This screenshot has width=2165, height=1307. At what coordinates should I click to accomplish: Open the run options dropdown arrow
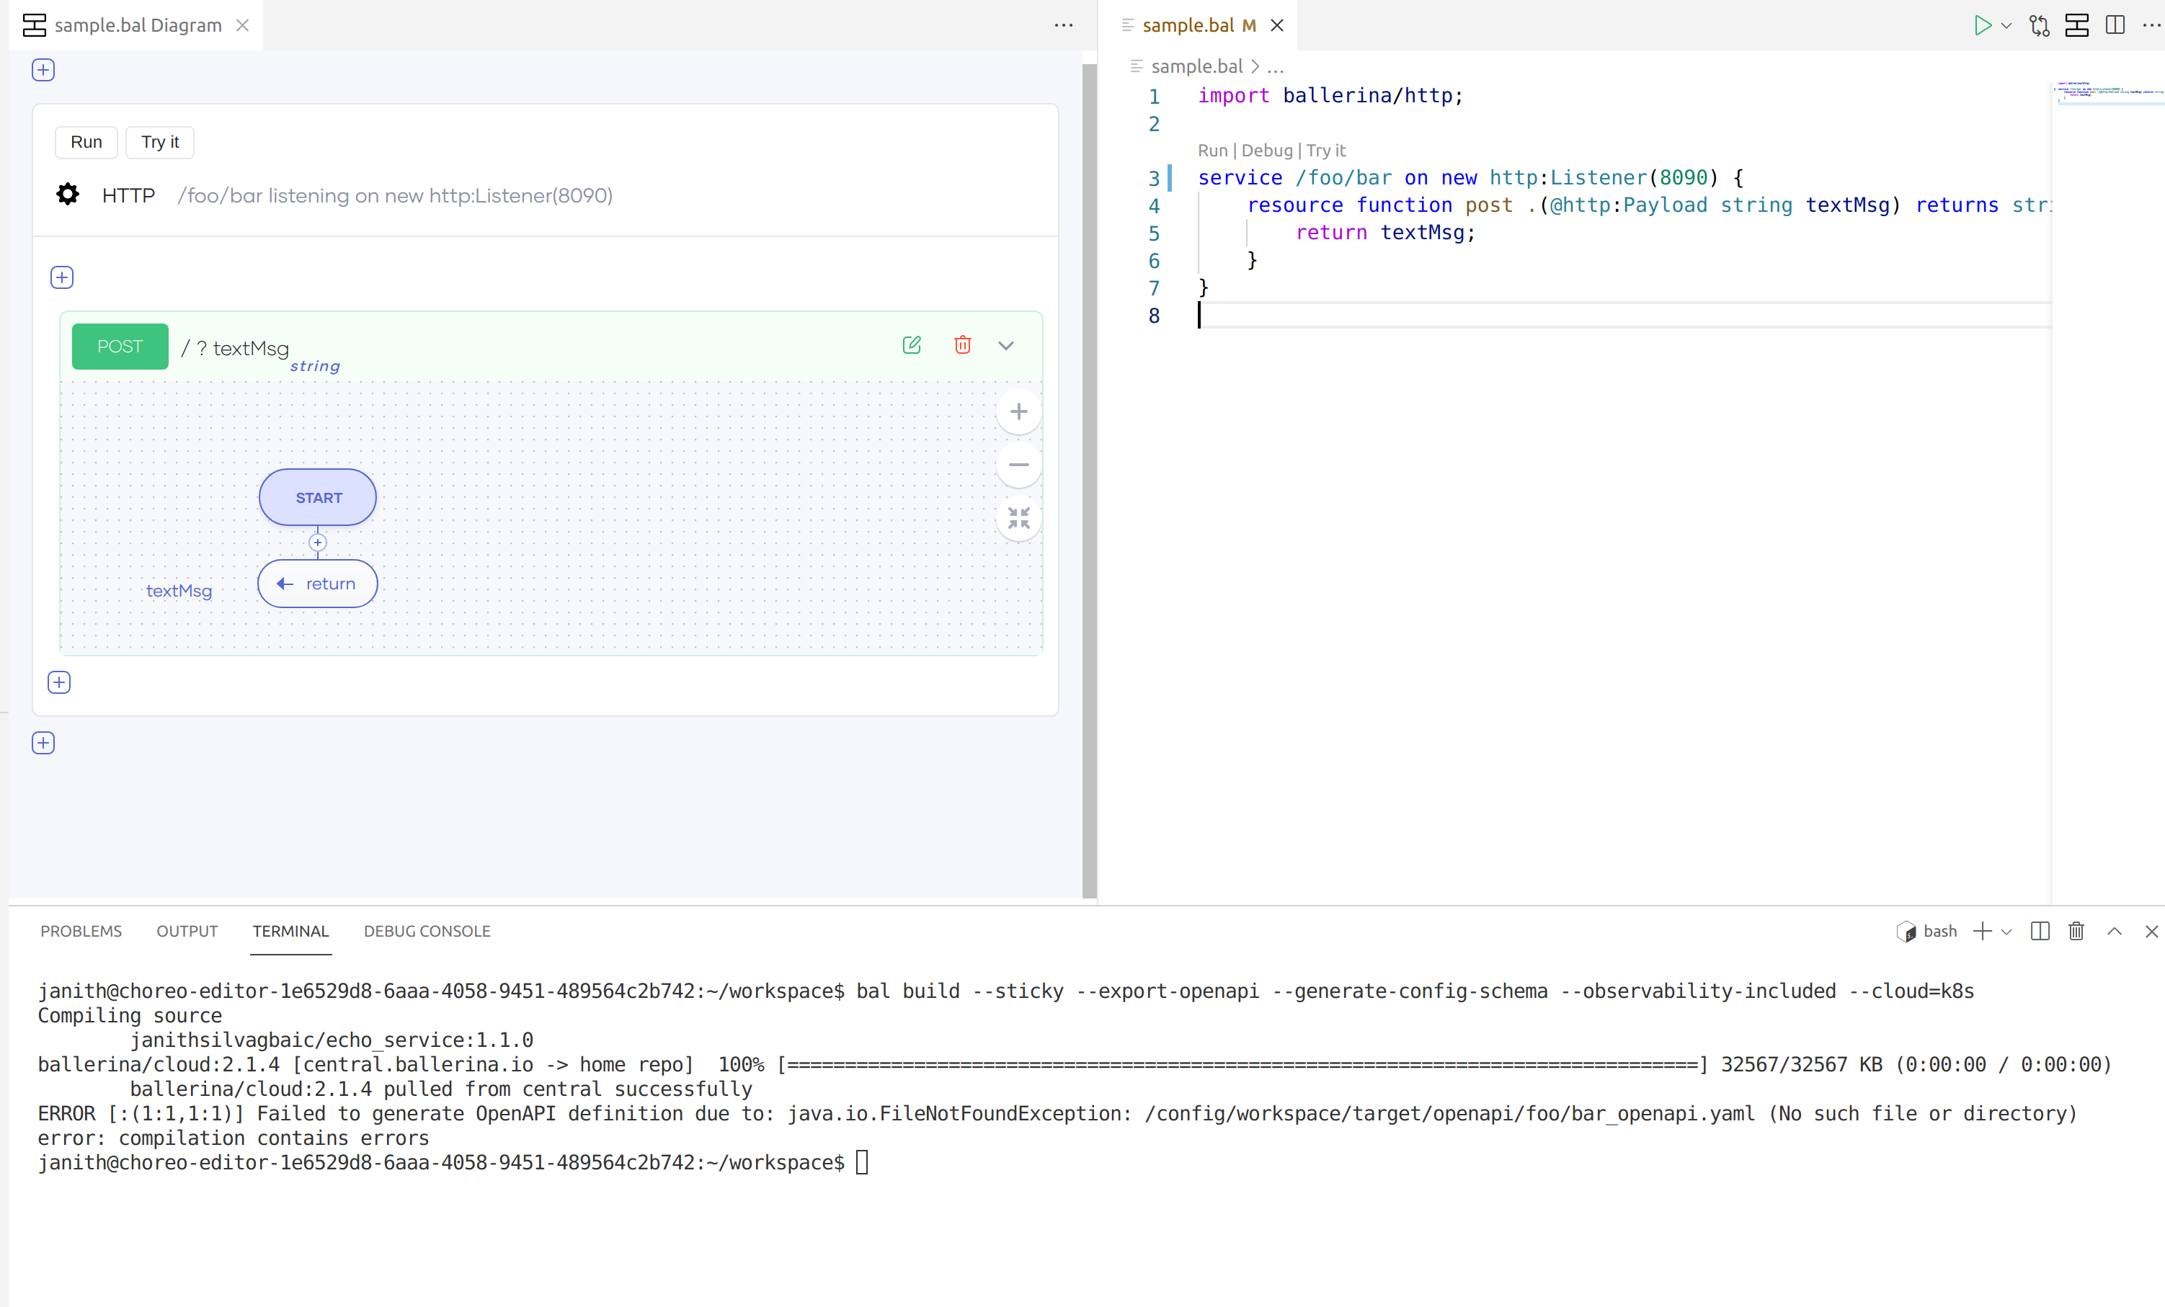[2007, 25]
